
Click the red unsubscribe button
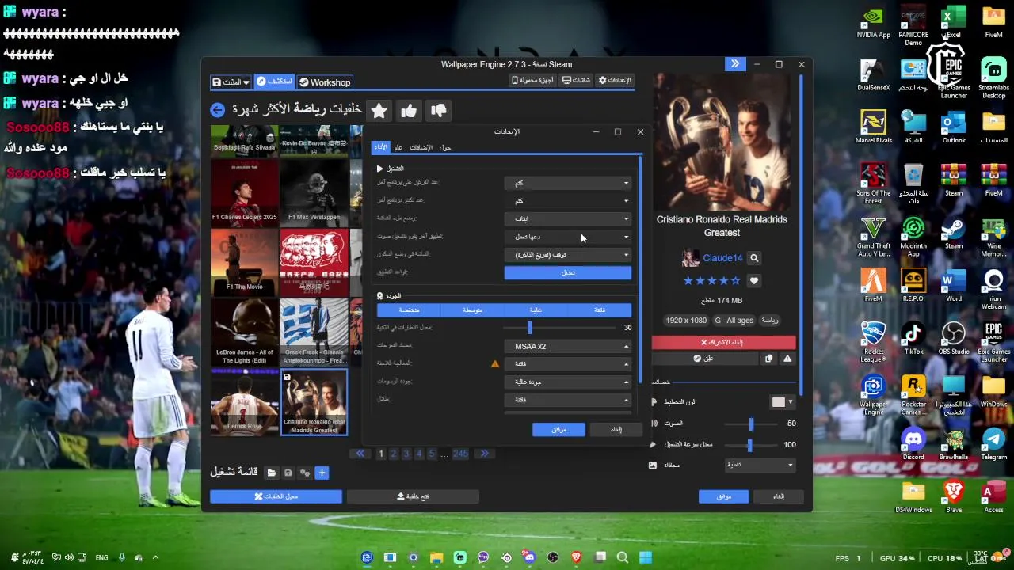click(x=723, y=342)
